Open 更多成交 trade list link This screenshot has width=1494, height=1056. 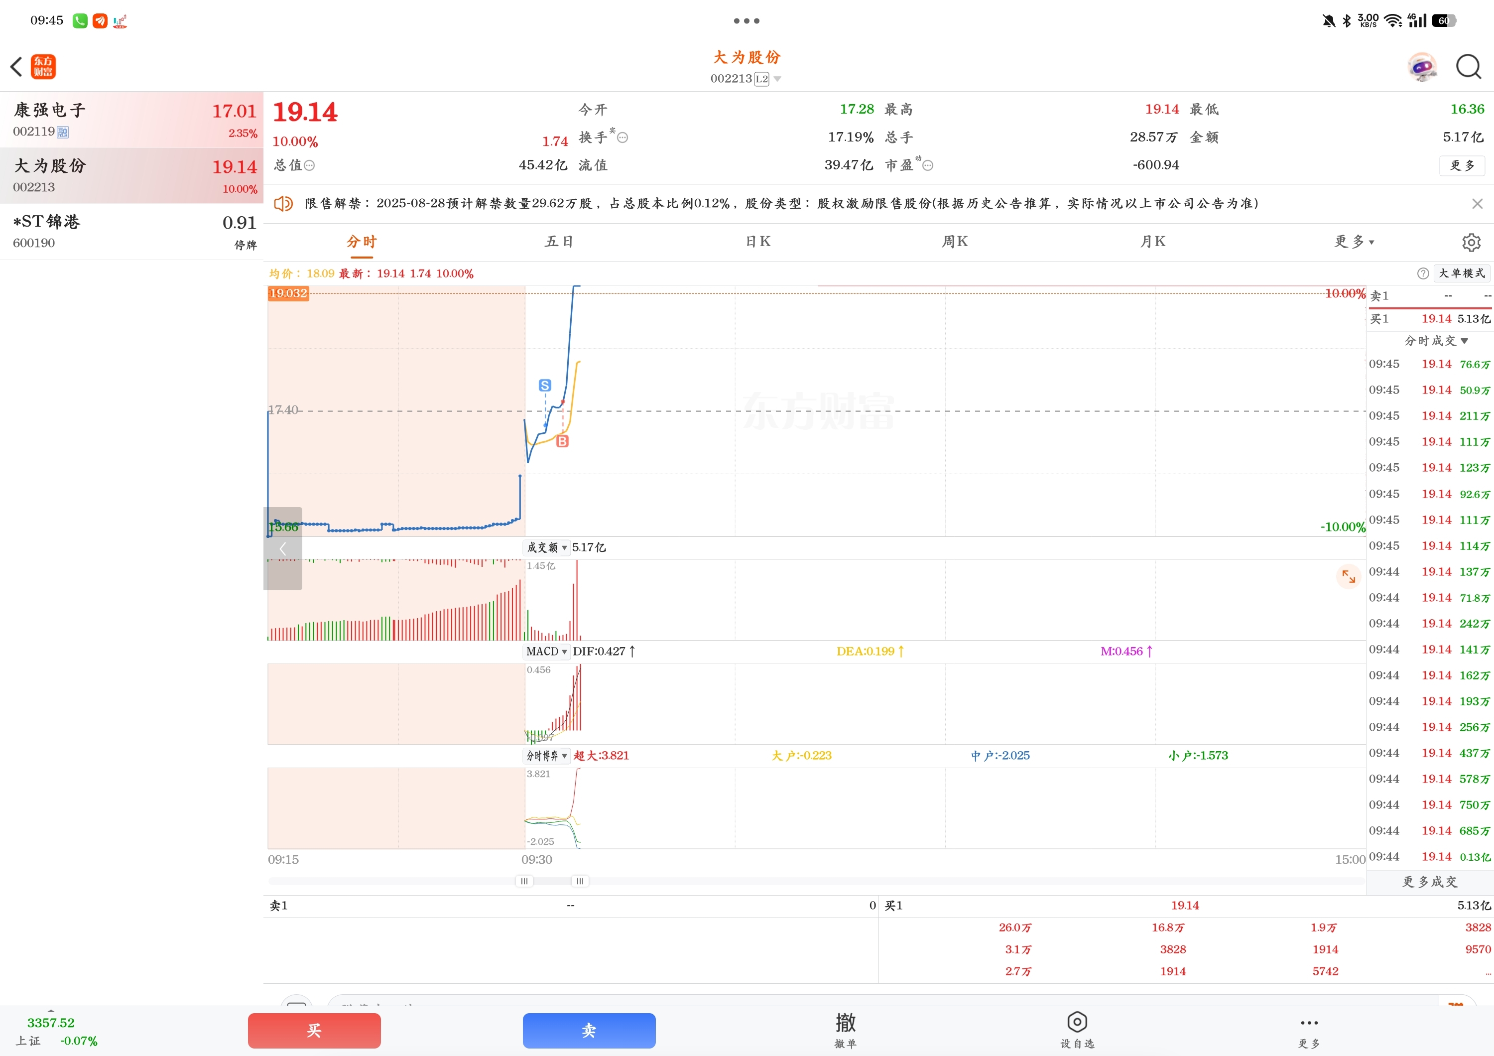pyautogui.click(x=1430, y=882)
